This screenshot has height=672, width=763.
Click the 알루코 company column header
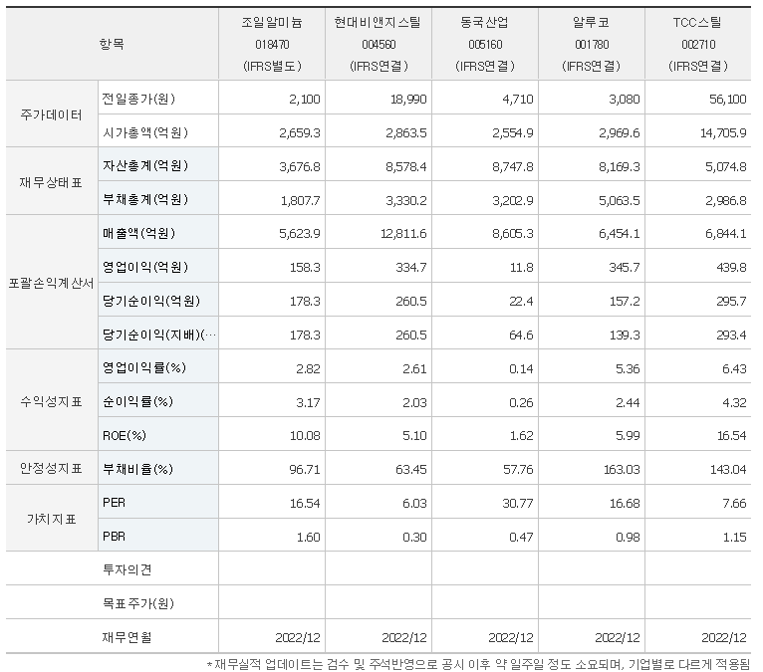point(592,44)
